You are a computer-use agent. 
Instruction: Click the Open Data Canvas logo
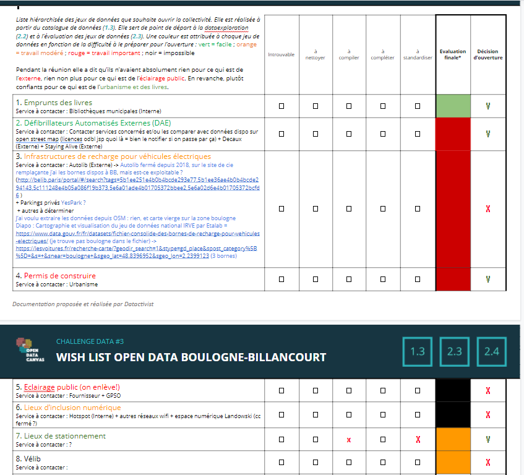tap(30, 350)
